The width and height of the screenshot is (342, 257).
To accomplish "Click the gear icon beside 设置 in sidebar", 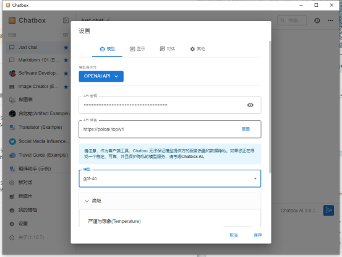I will point(12,224).
